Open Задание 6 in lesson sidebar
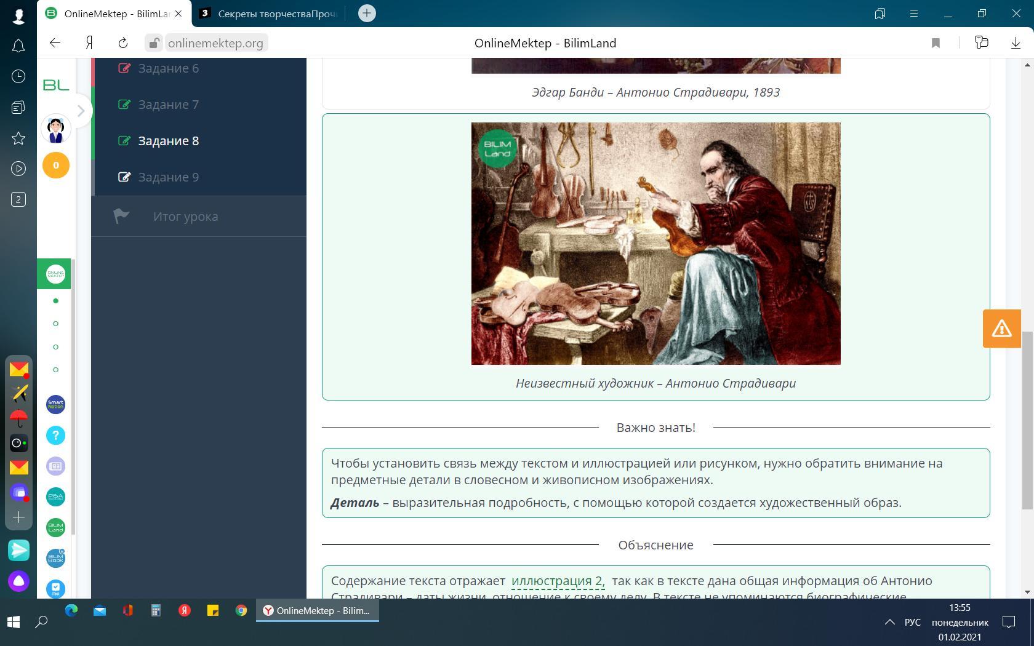This screenshot has width=1034, height=646. [x=168, y=68]
